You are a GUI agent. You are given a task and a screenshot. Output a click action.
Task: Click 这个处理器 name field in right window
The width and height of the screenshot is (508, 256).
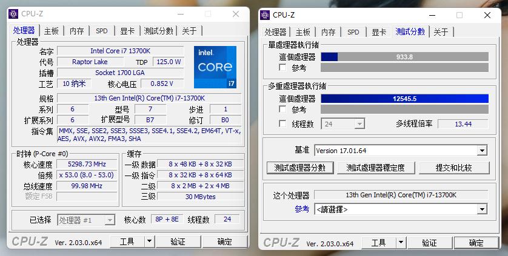401,195
